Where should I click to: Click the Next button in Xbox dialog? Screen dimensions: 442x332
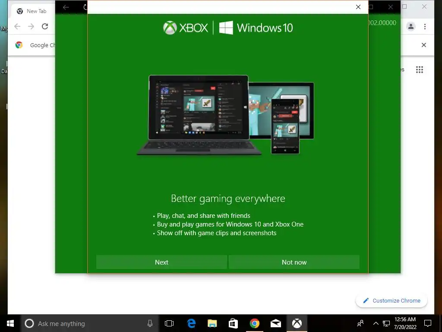pos(161,262)
